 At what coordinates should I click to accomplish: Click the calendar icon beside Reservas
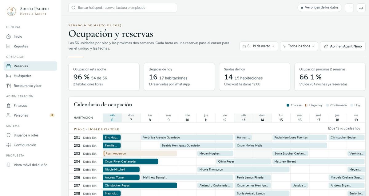point(9,66)
